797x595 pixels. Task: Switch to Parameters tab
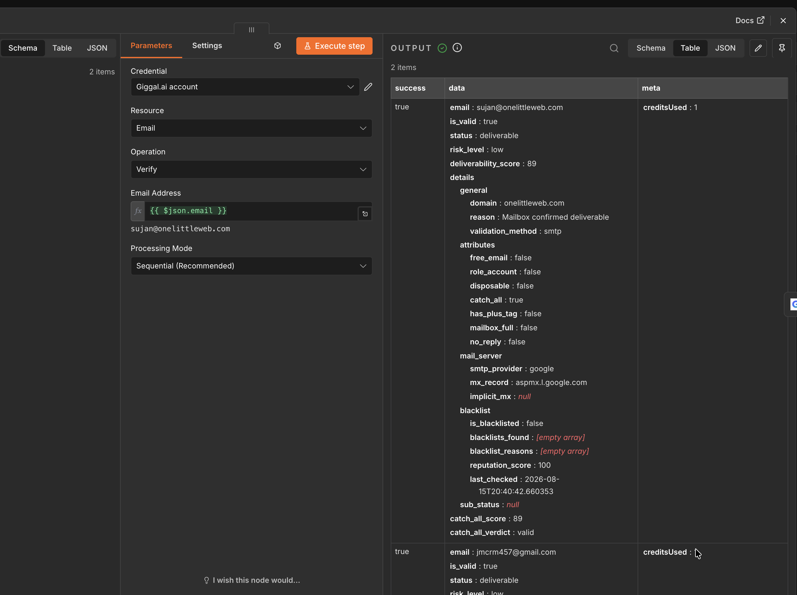click(151, 46)
